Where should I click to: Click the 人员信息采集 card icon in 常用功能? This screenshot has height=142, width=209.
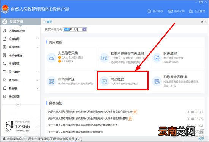tap(51, 58)
